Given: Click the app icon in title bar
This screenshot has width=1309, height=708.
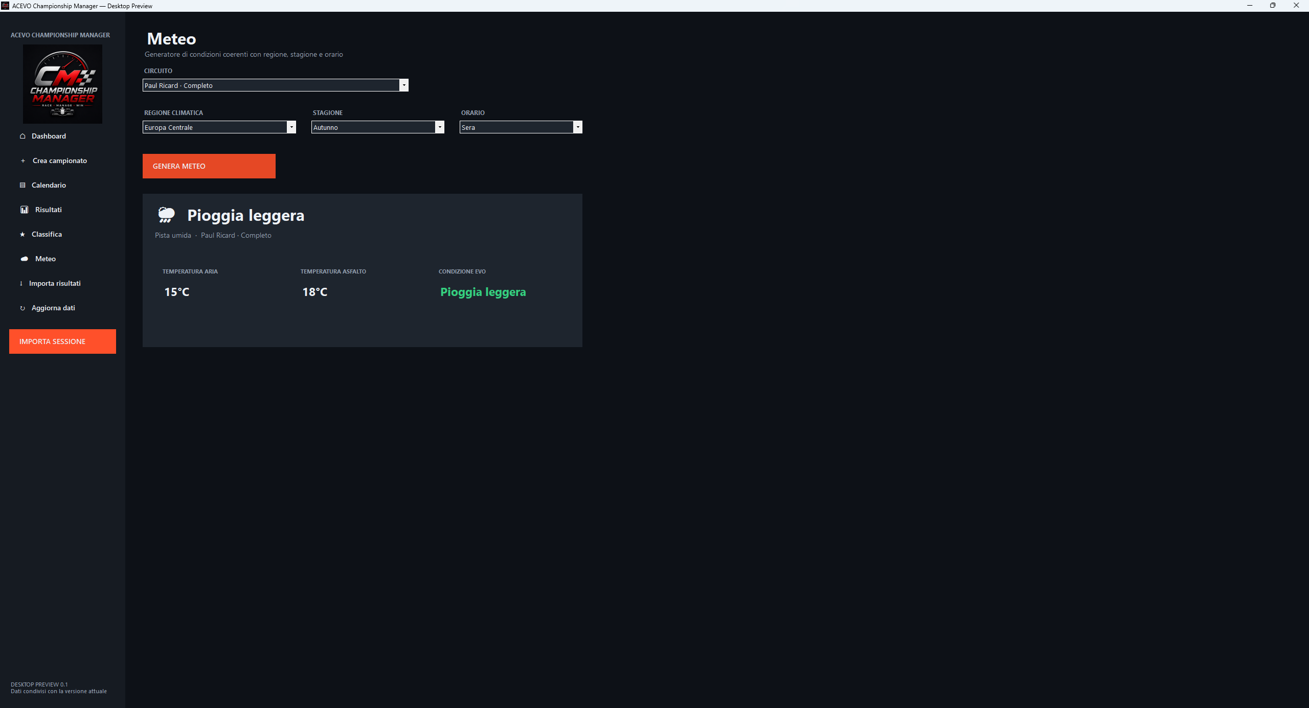Looking at the screenshot, I should coord(5,6).
